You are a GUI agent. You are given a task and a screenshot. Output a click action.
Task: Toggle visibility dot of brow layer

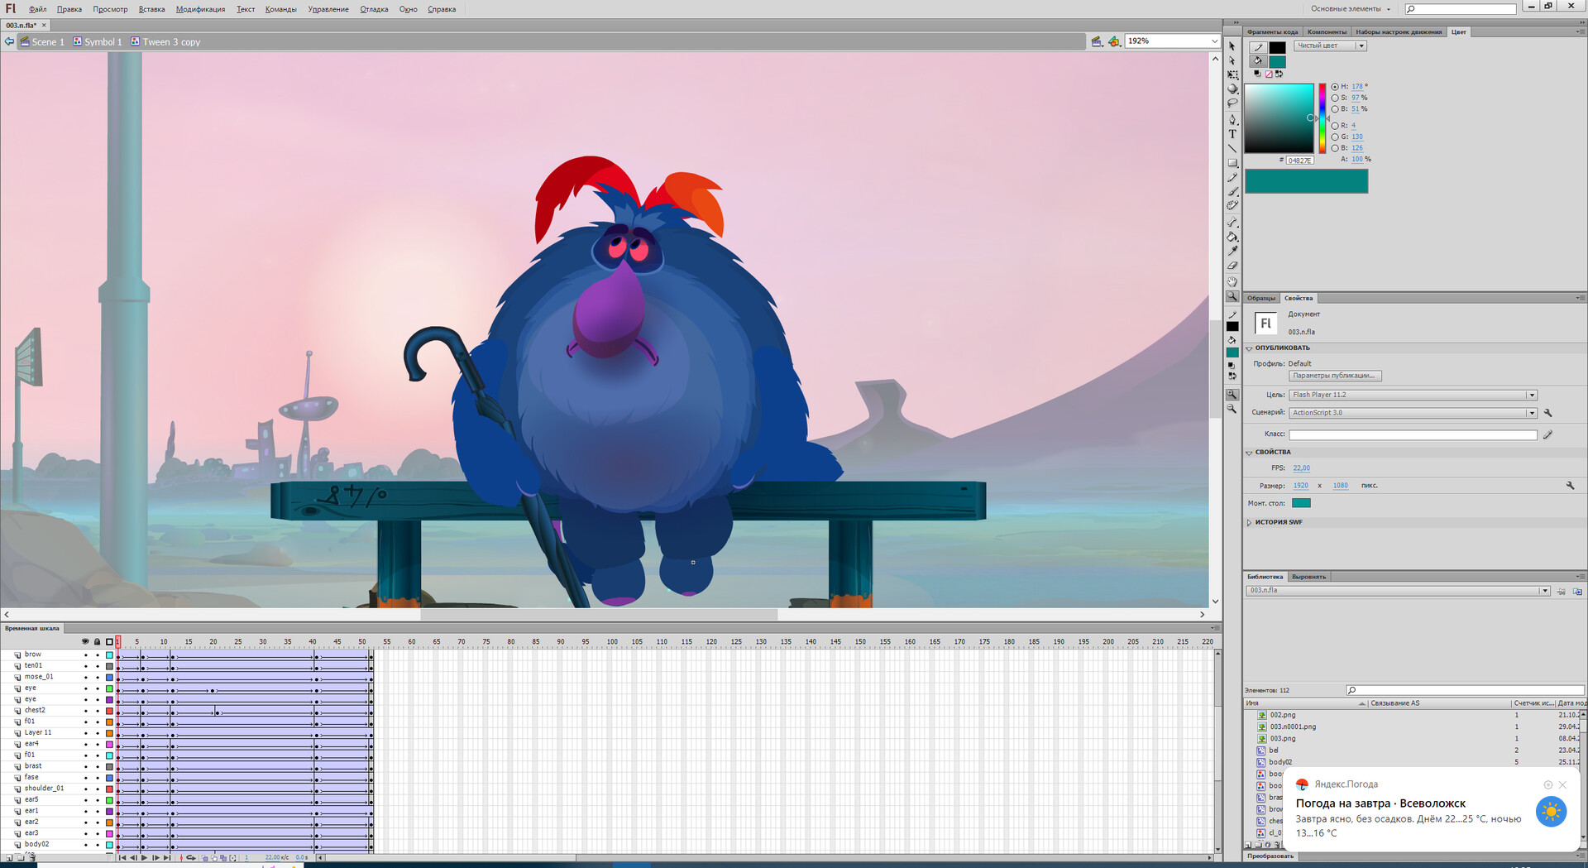(85, 655)
